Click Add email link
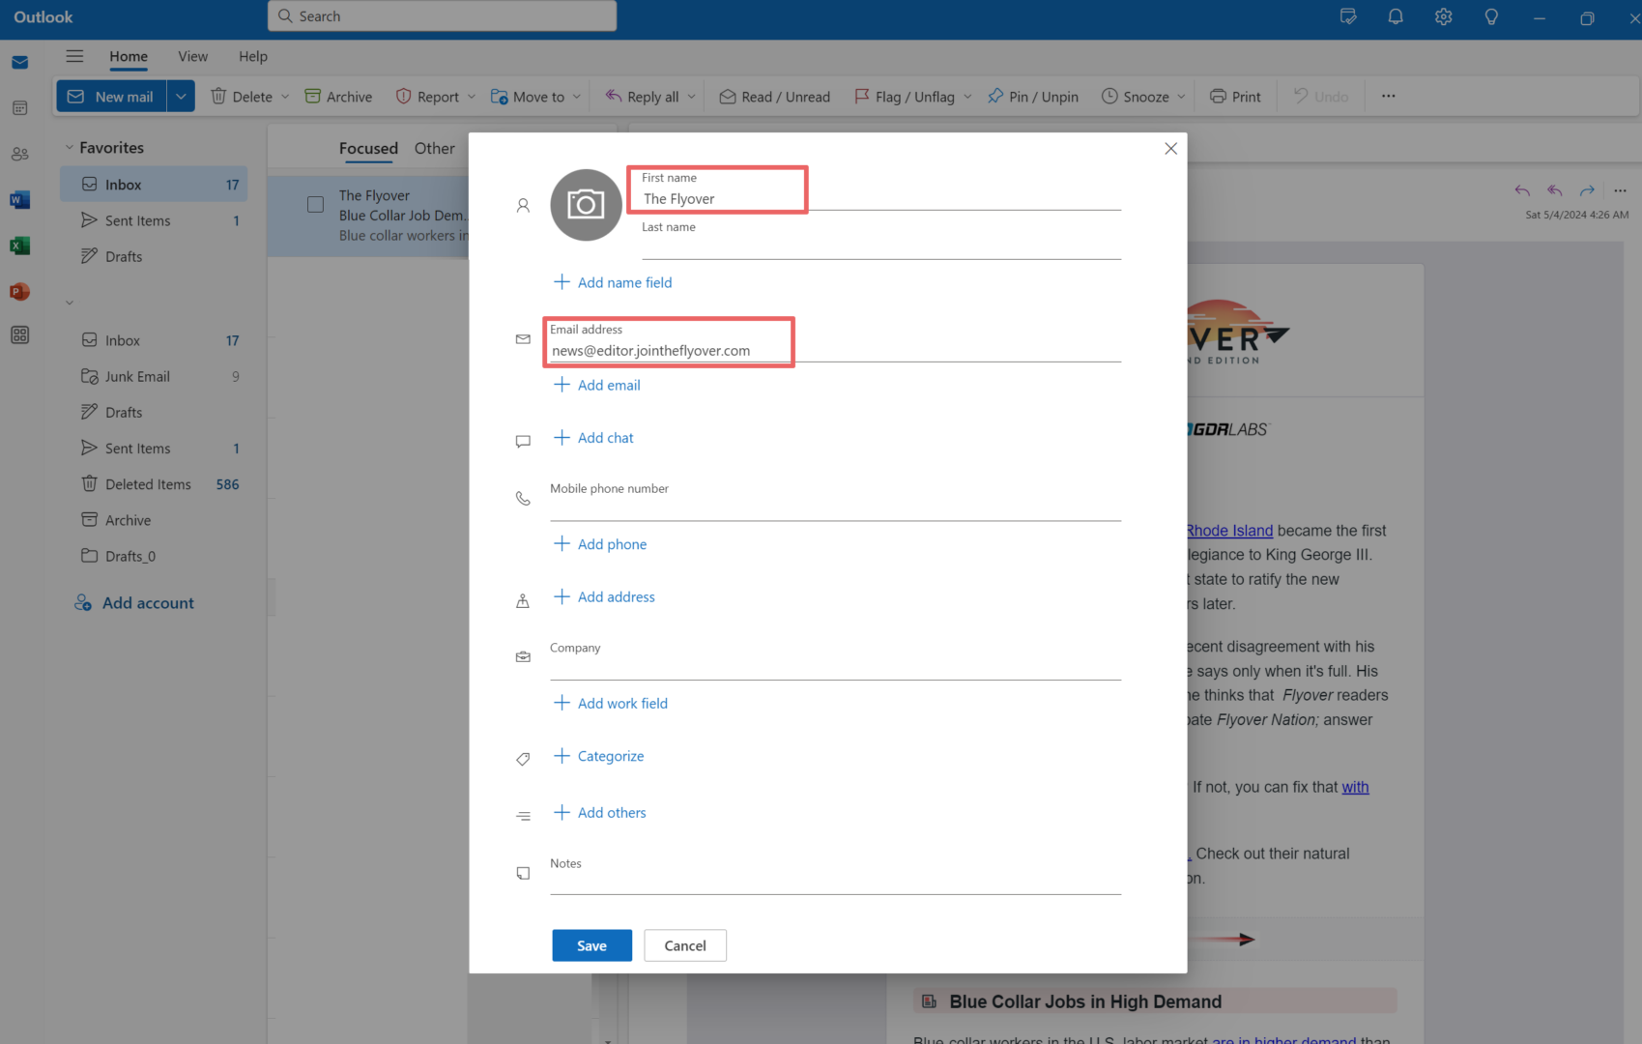Image resolution: width=1642 pixels, height=1044 pixels. point(597,385)
